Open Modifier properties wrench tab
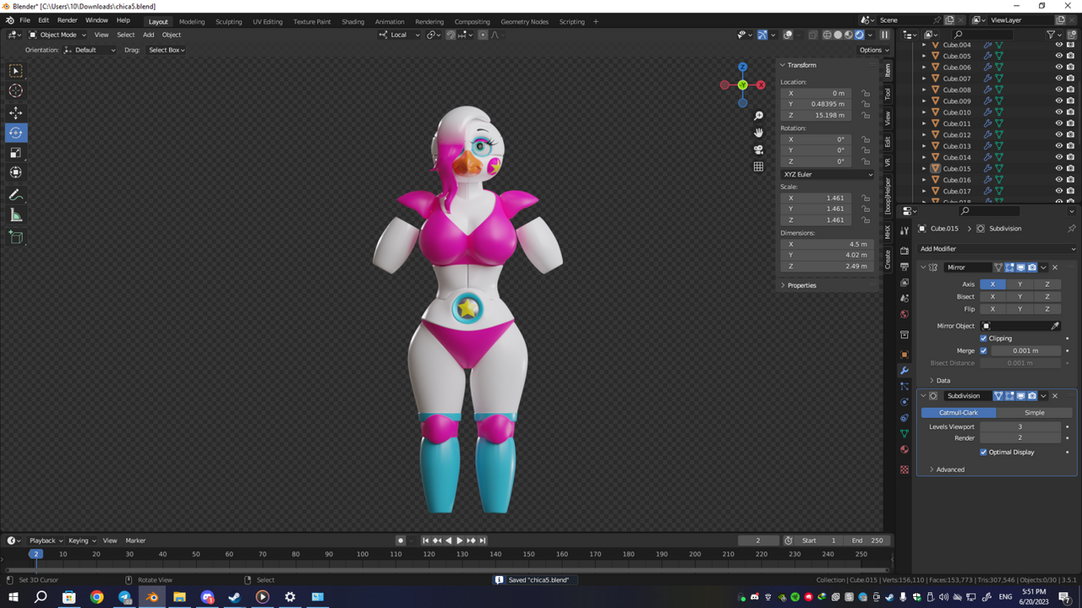The image size is (1082, 608). [x=904, y=371]
